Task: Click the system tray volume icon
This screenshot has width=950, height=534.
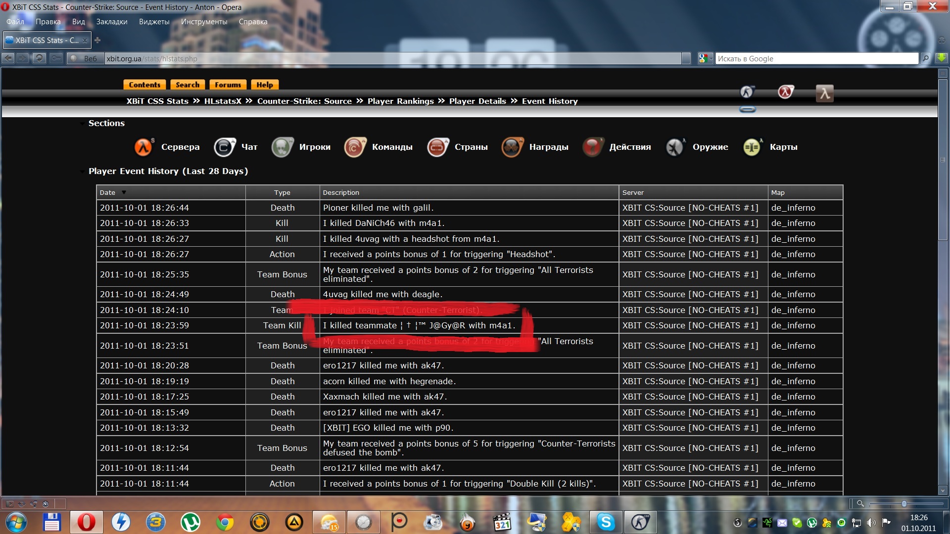Action: (x=871, y=522)
